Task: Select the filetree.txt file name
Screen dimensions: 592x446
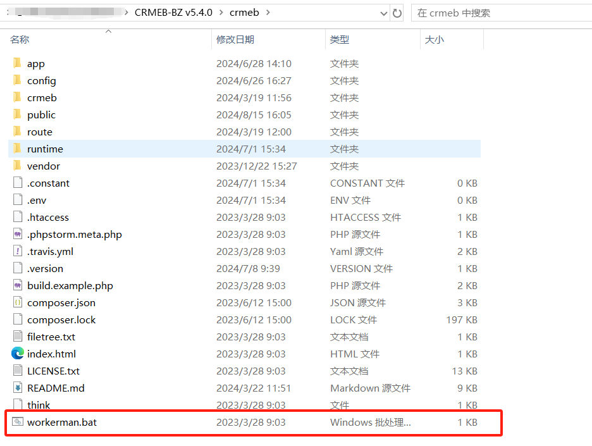Action: (51, 337)
